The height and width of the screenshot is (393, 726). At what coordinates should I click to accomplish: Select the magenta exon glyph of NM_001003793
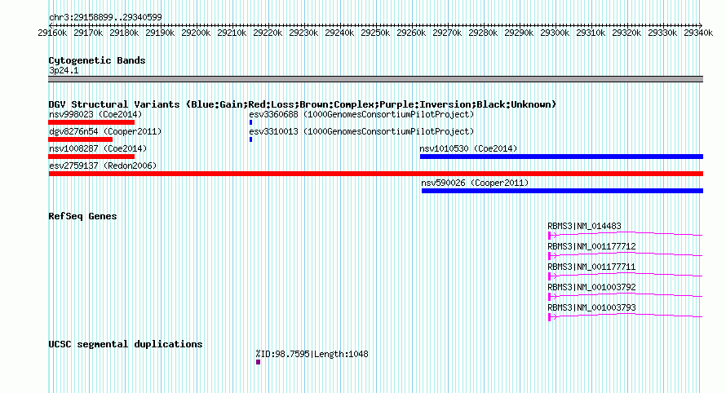tap(550, 317)
